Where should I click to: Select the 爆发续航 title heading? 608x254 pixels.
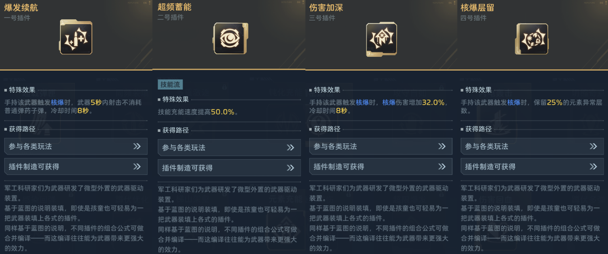(x=21, y=8)
